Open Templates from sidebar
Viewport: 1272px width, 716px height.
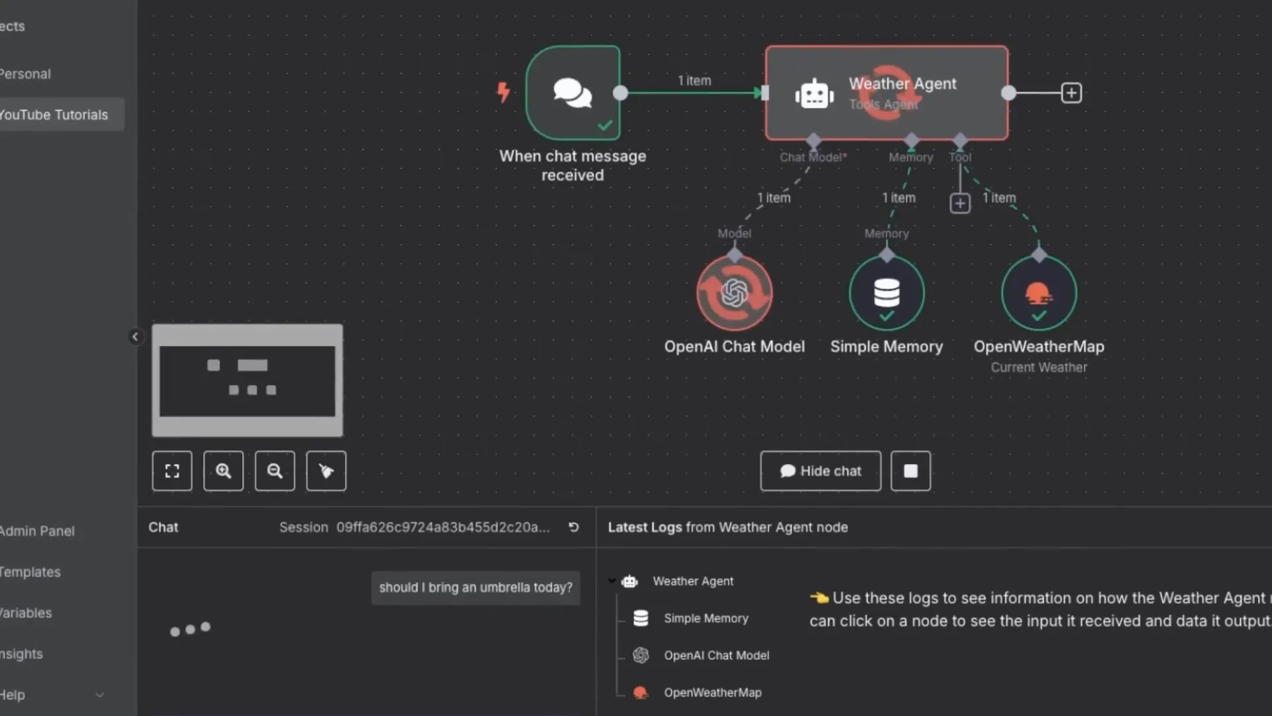pyautogui.click(x=30, y=572)
